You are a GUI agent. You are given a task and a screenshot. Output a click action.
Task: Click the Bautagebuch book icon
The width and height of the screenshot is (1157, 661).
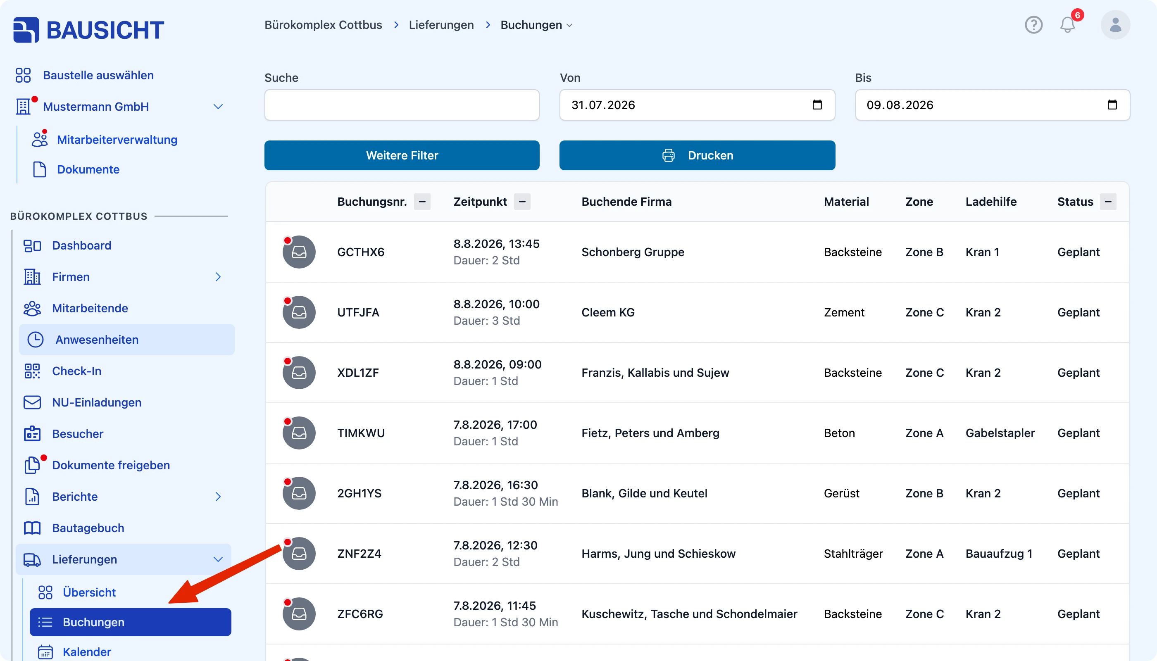pos(32,528)
